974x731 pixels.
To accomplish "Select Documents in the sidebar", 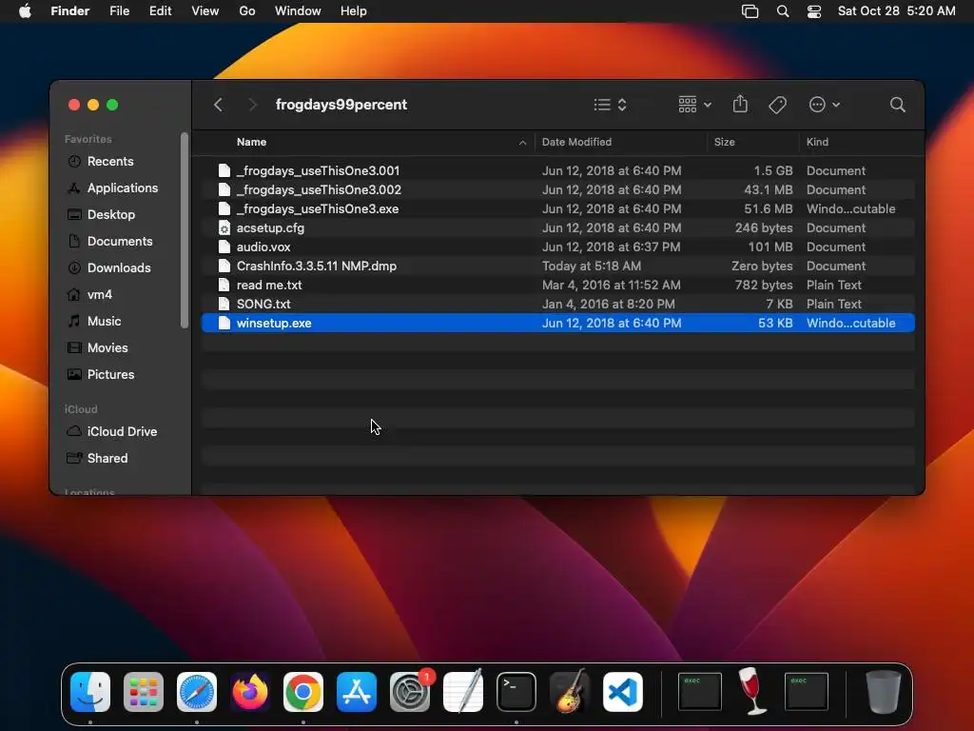I will [x=110, y=241].
